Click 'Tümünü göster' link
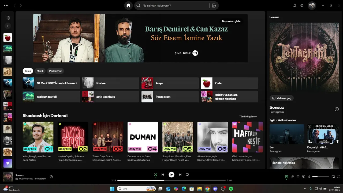Screen dimensions: 343x193 (x=248, y=117)
